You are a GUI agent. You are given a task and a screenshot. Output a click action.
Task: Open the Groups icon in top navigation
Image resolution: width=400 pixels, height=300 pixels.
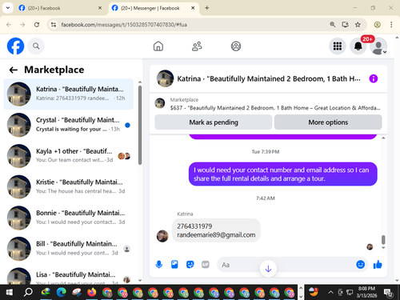pyautogui.click(x=236, y=46)
